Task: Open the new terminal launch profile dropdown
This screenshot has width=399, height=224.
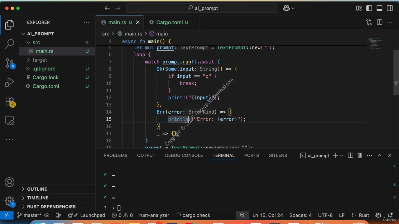Action: [342, 155]
